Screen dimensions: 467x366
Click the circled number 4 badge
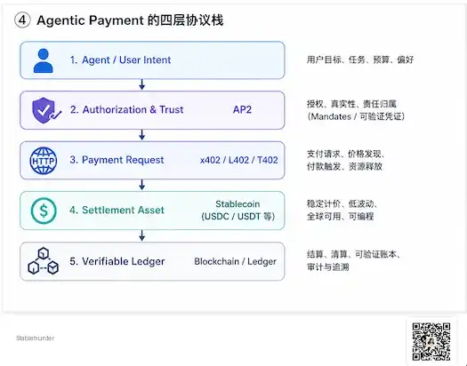[x=22, y=20]
